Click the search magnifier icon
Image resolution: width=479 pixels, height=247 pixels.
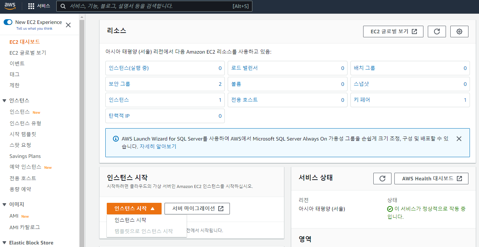(x=64, y=6)
